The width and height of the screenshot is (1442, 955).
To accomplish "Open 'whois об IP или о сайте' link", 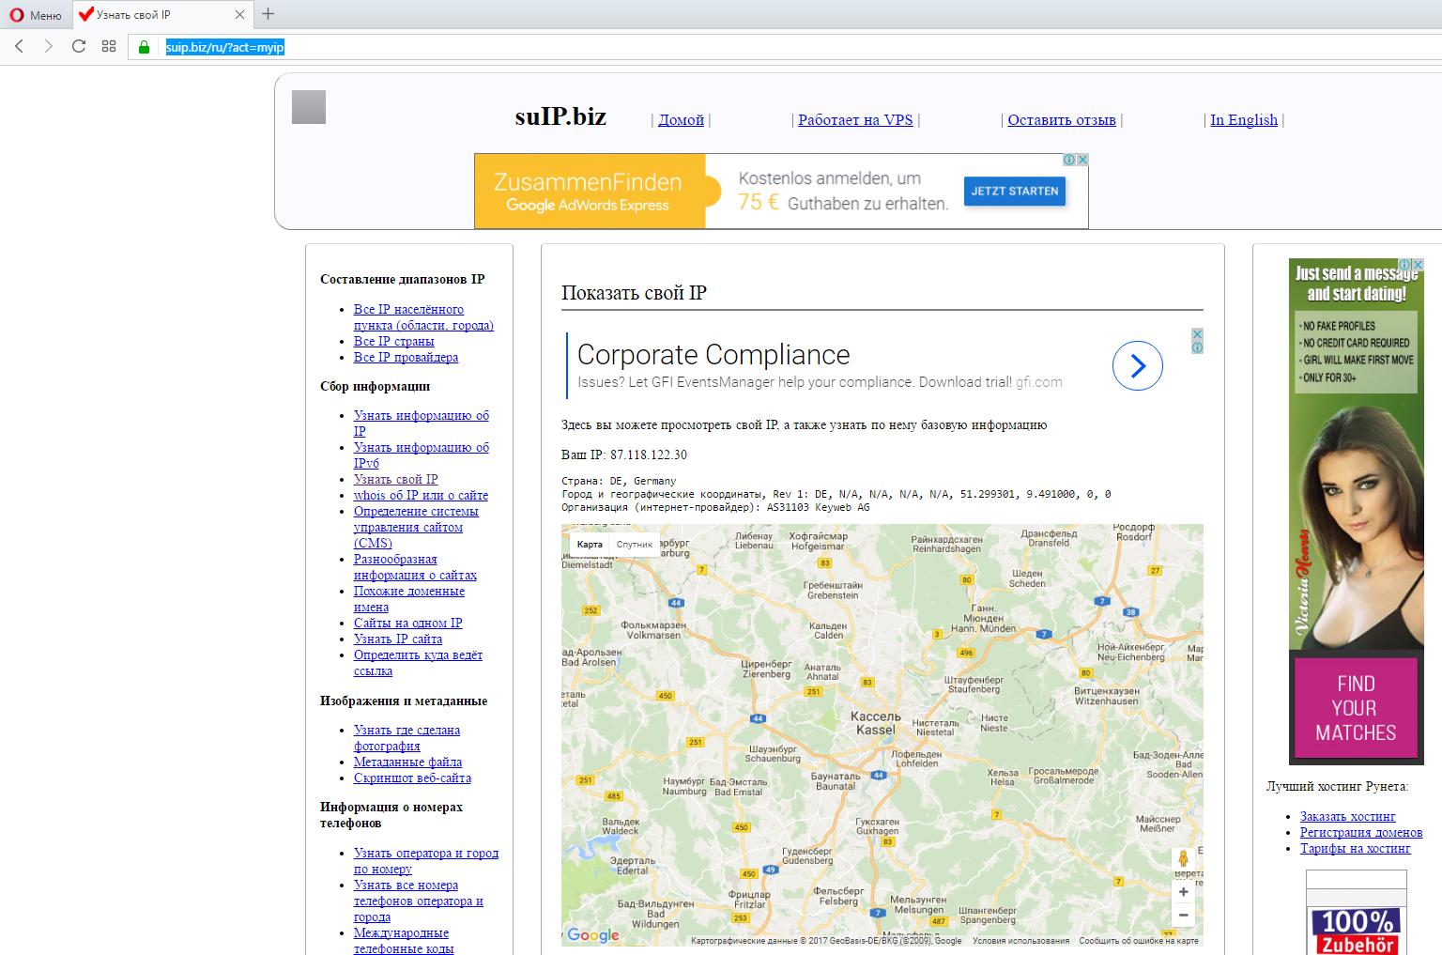I will 421,495.
